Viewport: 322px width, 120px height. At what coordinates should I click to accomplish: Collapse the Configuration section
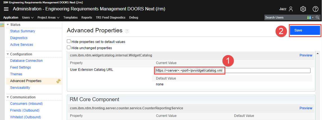[8, 54]
